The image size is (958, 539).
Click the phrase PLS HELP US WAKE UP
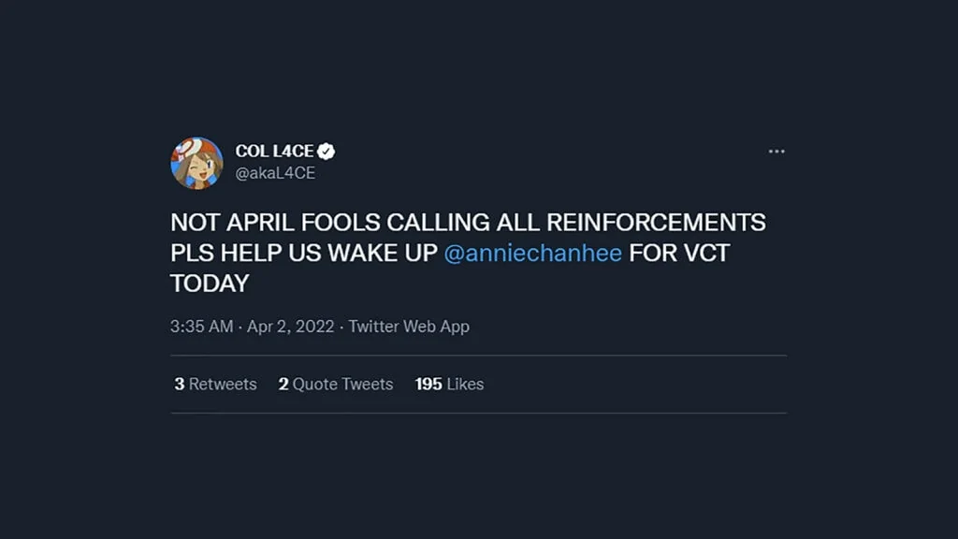coord(304,253)
